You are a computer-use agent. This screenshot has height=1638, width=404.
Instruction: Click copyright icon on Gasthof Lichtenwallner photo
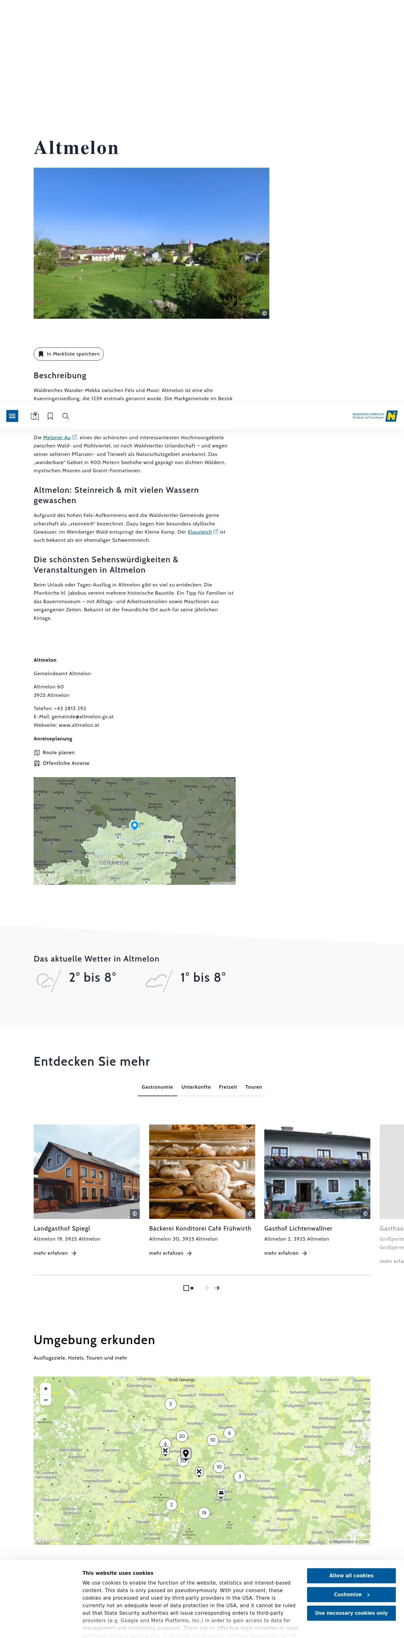click(365, 1213)
